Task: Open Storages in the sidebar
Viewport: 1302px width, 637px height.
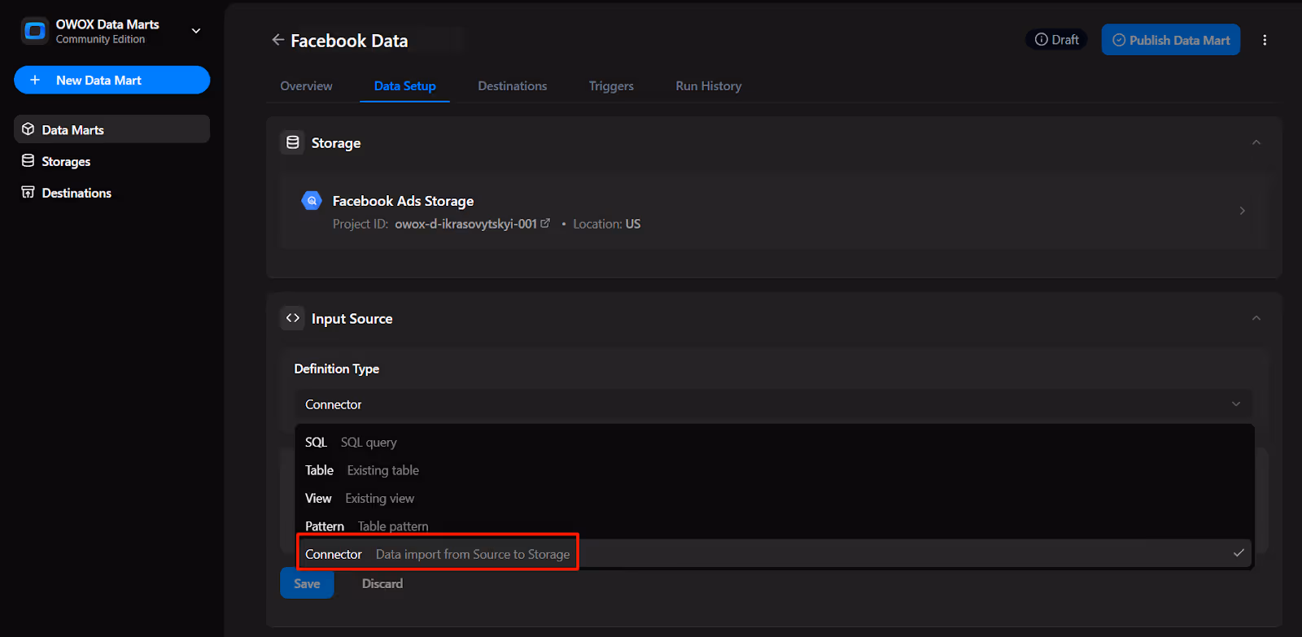Action: click(112, 161)
